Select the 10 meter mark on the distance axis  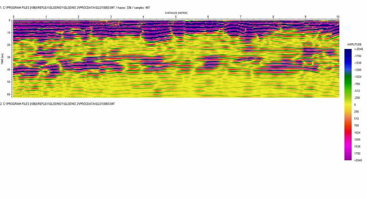tap(338, 17)
